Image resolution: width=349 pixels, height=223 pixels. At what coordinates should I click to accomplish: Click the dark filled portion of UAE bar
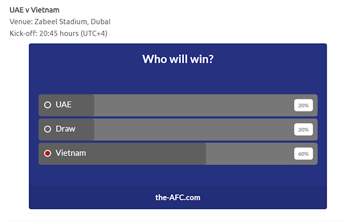[x=83, y=105]
